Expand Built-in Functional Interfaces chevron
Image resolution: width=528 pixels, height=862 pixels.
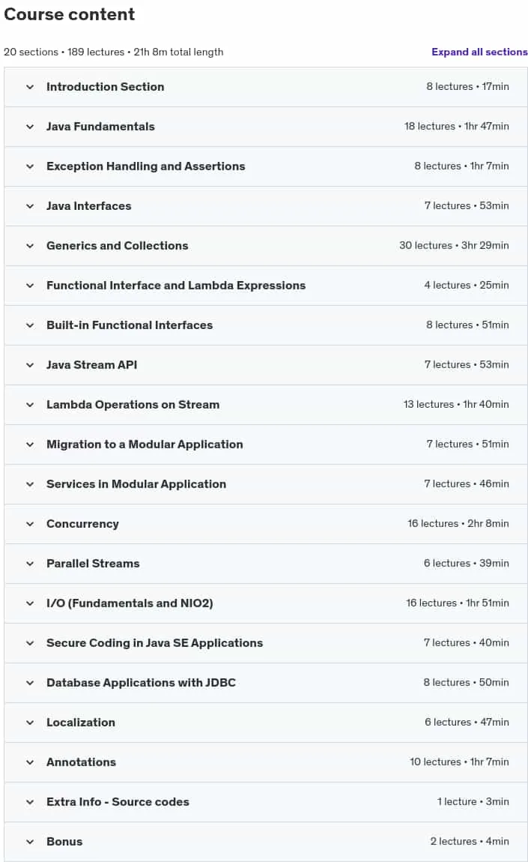(x=30, y=325)
